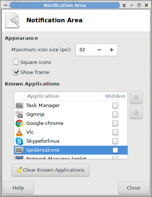Click the Clear Known Applications button
Image resolution: width=152 pixels, height=197 pixels.
(x=50, y=170)
